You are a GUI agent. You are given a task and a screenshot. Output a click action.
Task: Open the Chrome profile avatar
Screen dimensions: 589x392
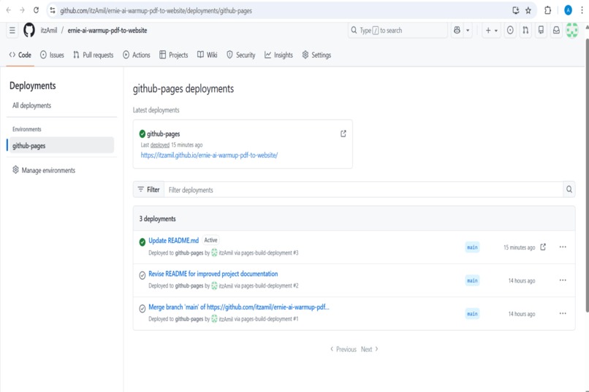[568, 10]
